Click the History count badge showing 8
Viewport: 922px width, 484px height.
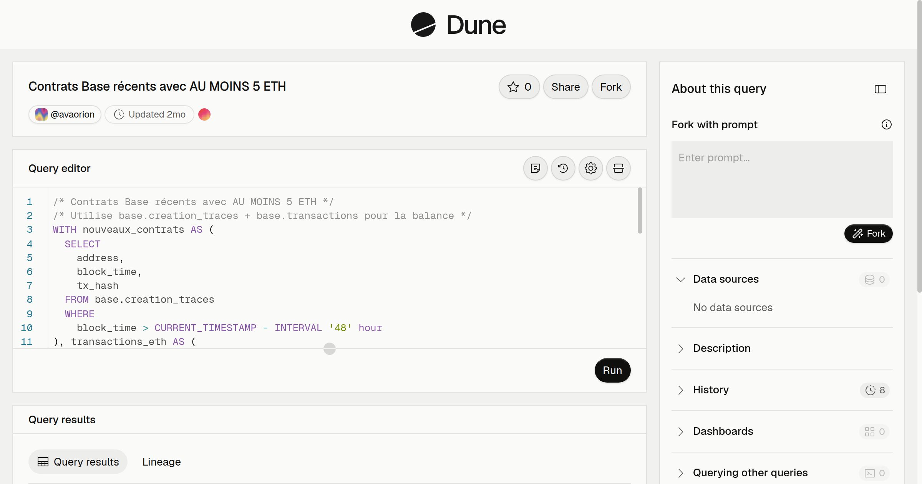coord(875,390)
